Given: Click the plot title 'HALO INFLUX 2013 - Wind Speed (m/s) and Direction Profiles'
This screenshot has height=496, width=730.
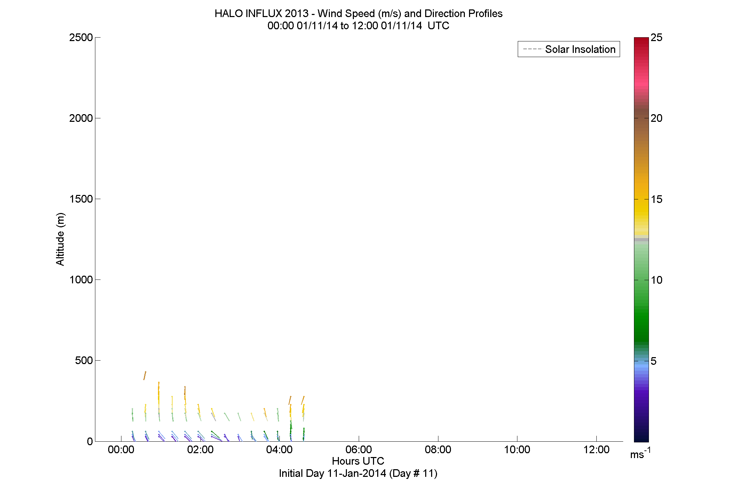Looking at the screenshot, I should tap(358, 14).
